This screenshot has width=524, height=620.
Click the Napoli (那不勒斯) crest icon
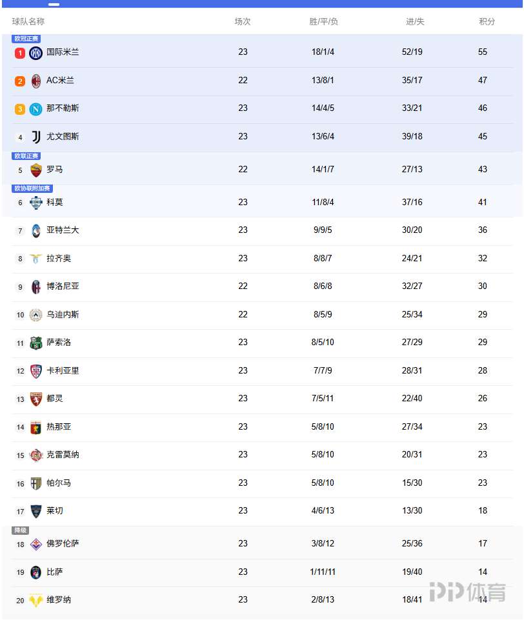(x=36, y=109)
